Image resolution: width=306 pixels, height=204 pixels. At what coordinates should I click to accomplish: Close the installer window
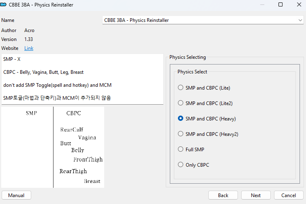coord(299,4)
